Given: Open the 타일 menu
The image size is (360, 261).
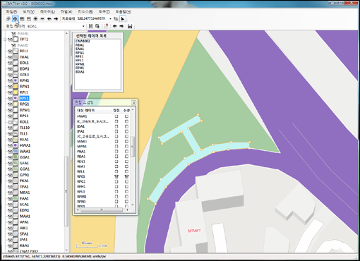Looking at the screenshot, I should [66, 11].
